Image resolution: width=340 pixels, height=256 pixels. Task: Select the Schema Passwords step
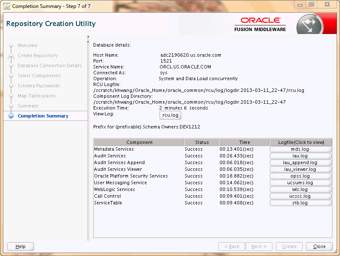[39, 86]
